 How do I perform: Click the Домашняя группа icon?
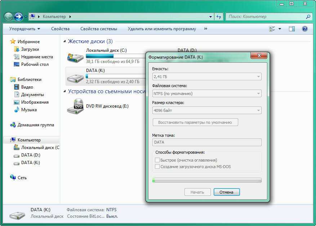coord(13,125)
